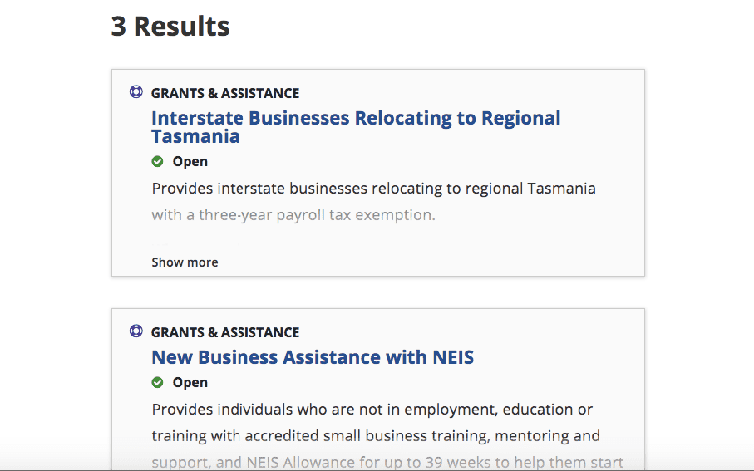Click the 'Provides interstate businesses relocating' description line

pos(373,189)
